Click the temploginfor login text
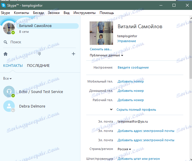This screenshot has width=192, height=161. point(127,36)
